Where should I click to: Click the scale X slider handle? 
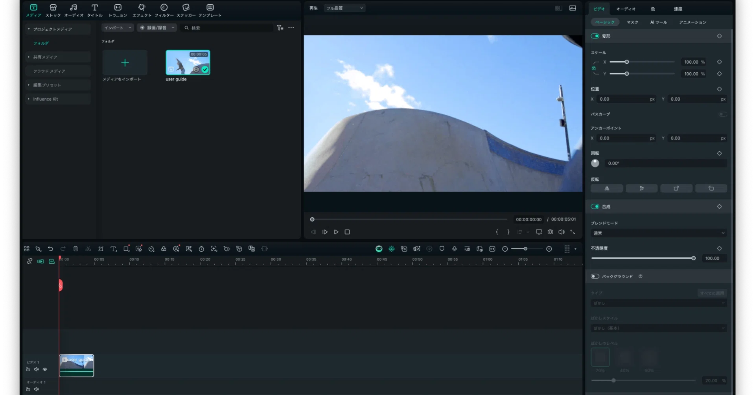(x=627, y=62)
